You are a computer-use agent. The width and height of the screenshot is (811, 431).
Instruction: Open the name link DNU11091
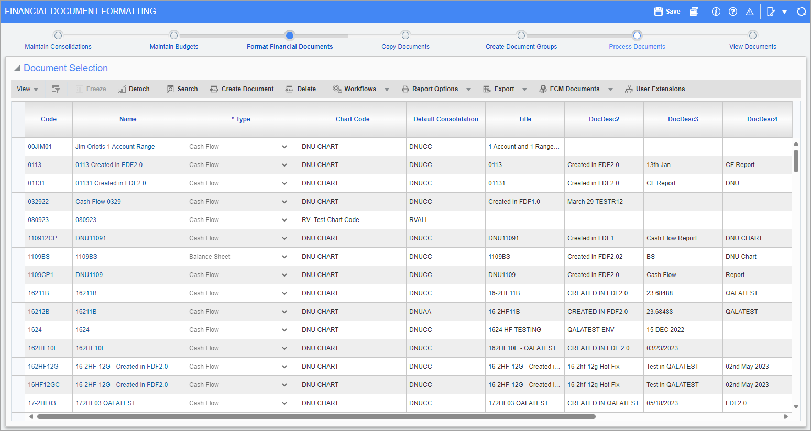pyautogui.click(x=91, y=238)
